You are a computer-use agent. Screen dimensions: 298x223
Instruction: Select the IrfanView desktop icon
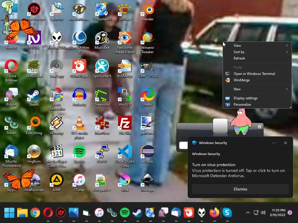click(x=102, y=125)
